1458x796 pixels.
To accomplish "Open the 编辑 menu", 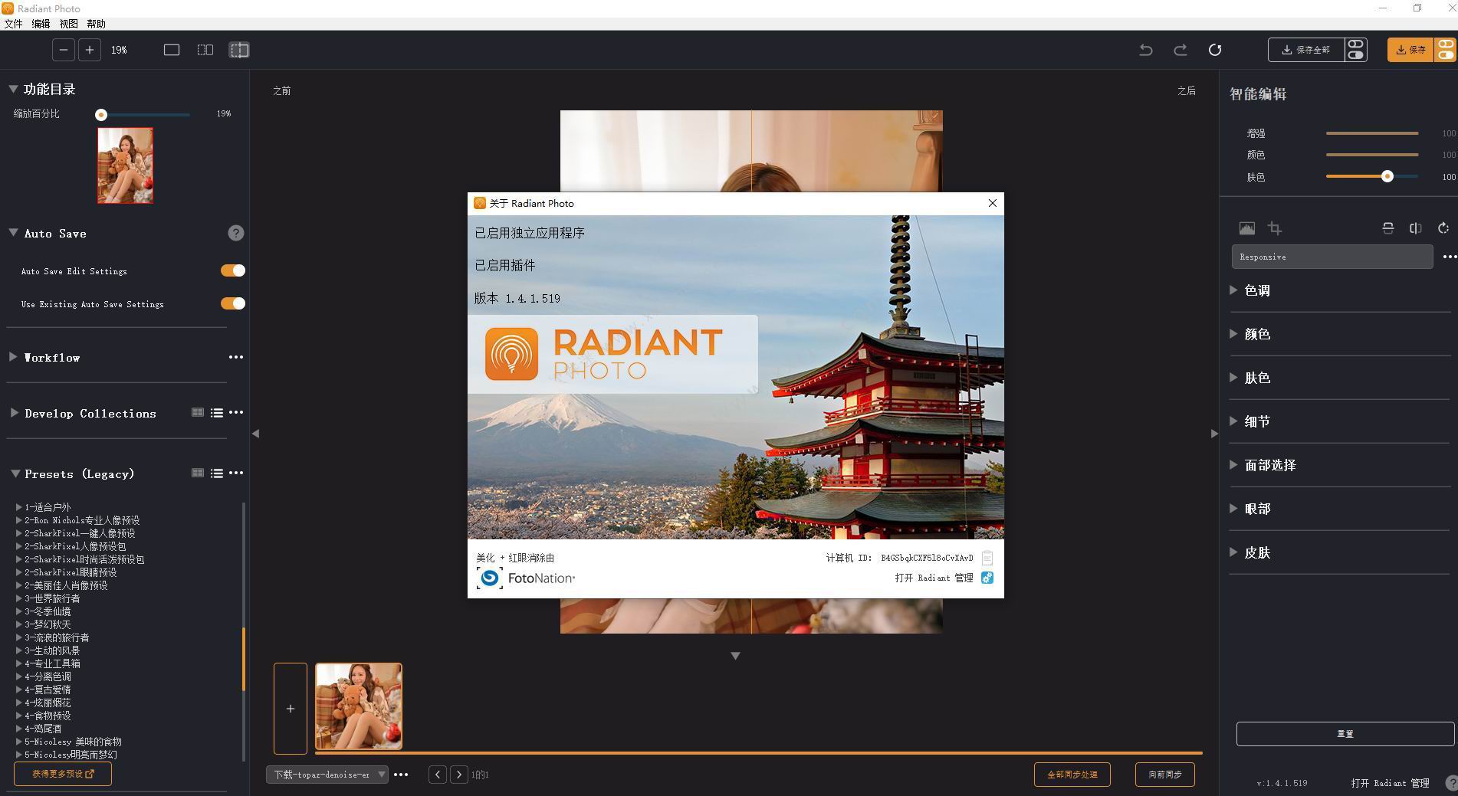I will pos(41,24).
